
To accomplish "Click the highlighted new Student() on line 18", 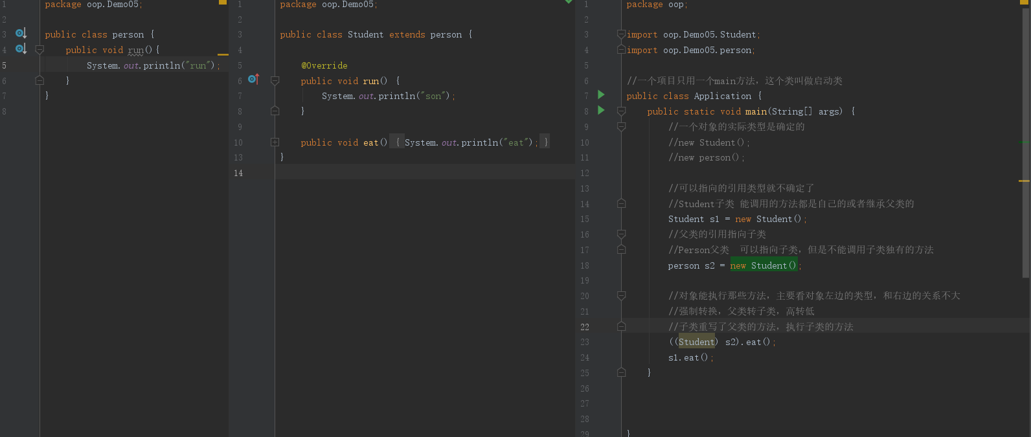I will [x=764, y=265].
